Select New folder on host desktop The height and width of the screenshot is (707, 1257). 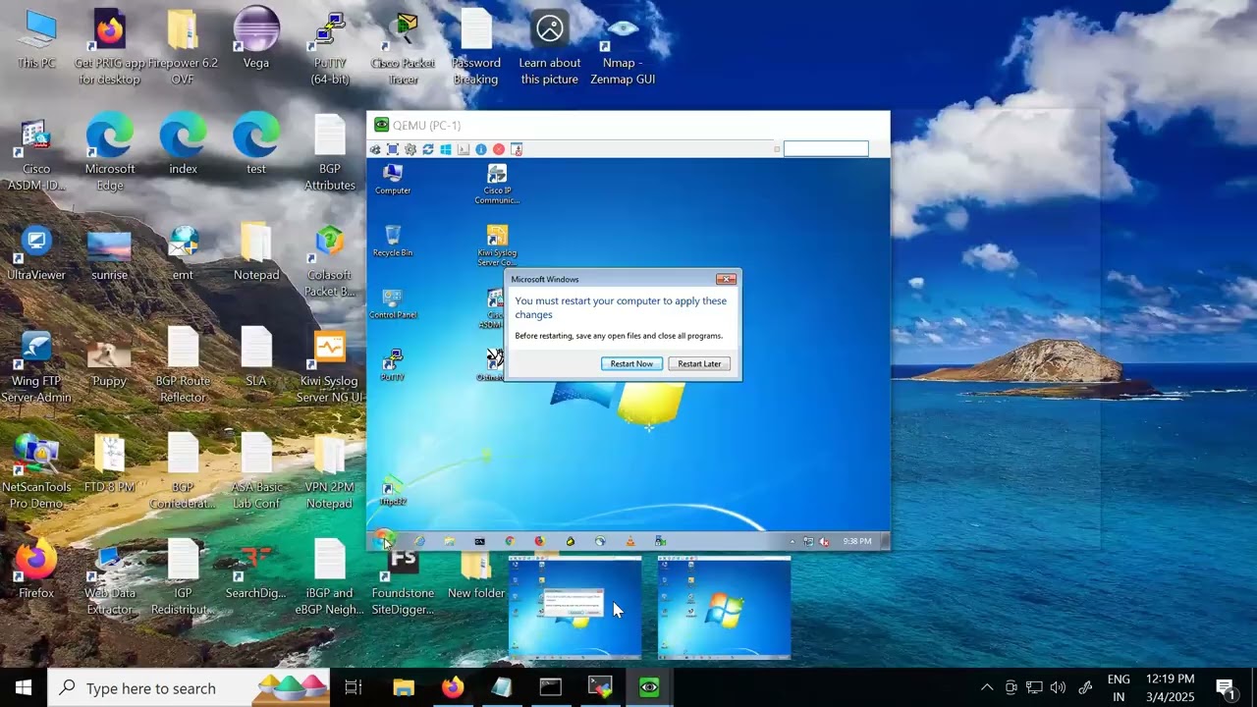coord(476,574)
